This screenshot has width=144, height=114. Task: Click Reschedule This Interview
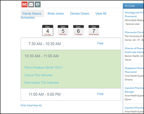42,83
